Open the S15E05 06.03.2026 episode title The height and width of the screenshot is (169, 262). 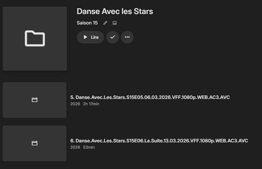click(150, 97)
